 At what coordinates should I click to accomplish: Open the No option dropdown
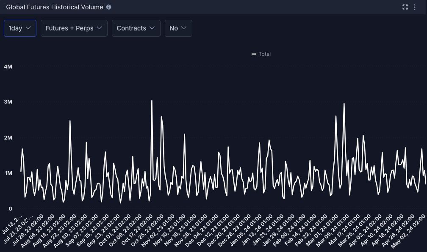(178, 28)
